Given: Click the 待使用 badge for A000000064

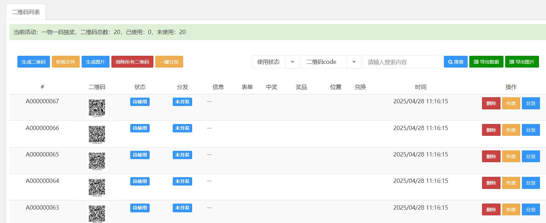Looking at the screenshot, I should 140,181.
